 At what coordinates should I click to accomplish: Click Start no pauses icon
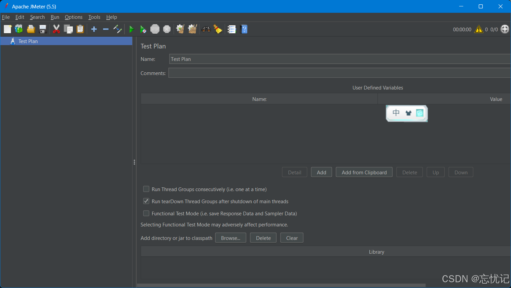point(143,29)
